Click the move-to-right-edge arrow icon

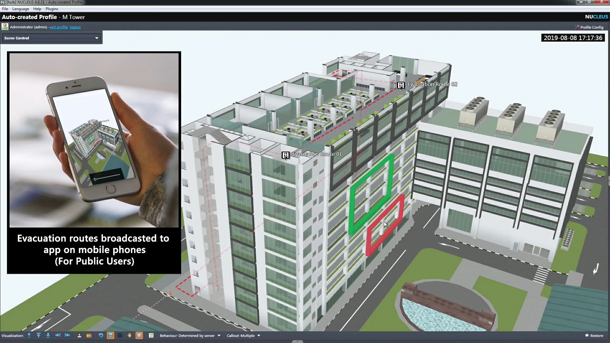coord(58,335)
